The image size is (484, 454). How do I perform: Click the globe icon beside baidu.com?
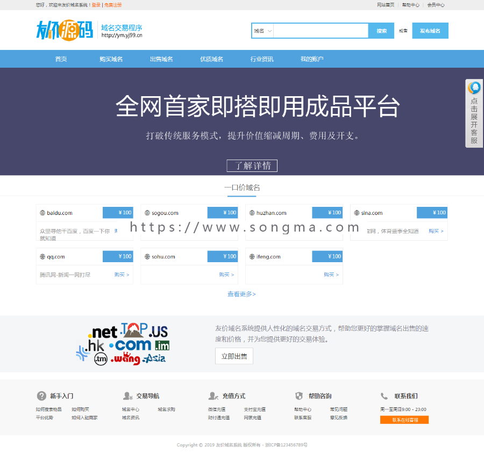point(42,213)
